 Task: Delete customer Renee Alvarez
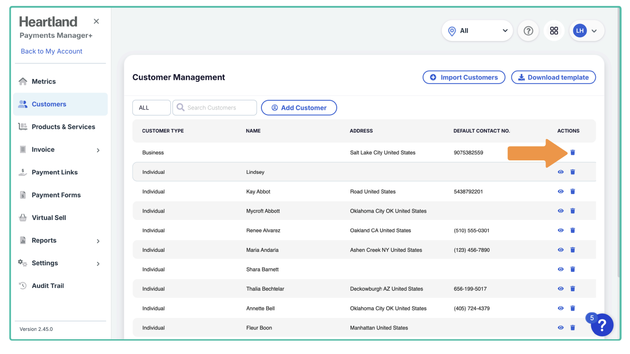pyautogui.click(x=572, y=230)
